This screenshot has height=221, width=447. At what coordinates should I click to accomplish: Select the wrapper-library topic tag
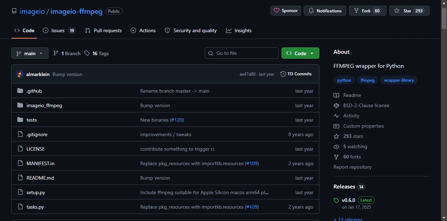click(x=399, y=80)
